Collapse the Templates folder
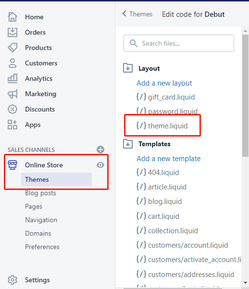Viewport: 249px width, 289px height. tap(128, 144)
